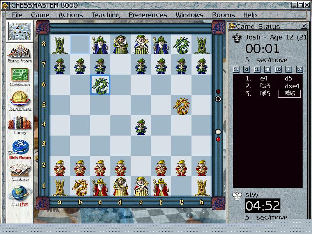312x234 pixels.
Task: Open the Classroom chalkboard icon
Action: tap(19, 77)
